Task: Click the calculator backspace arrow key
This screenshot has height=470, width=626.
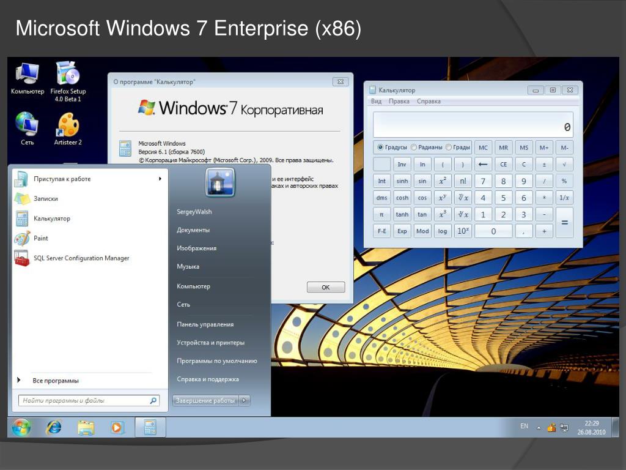Action: [x=483, y=164]
